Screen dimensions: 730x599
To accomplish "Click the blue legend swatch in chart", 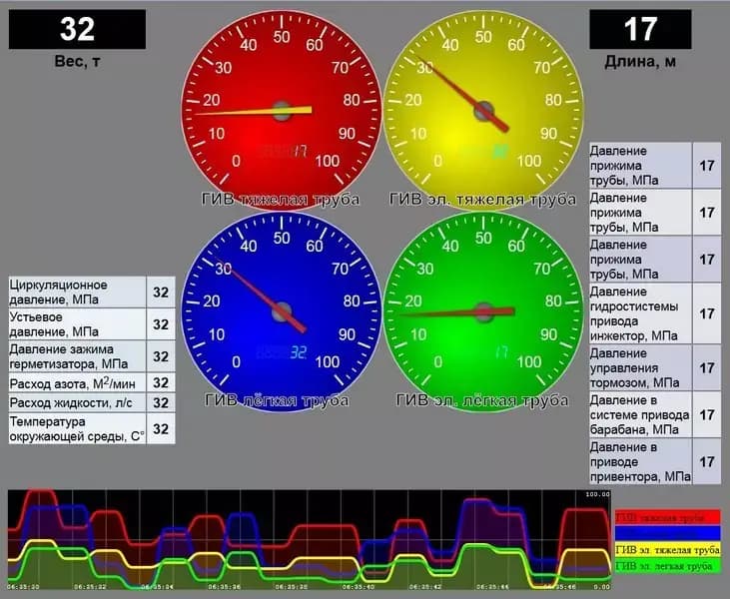I will 668,533.
